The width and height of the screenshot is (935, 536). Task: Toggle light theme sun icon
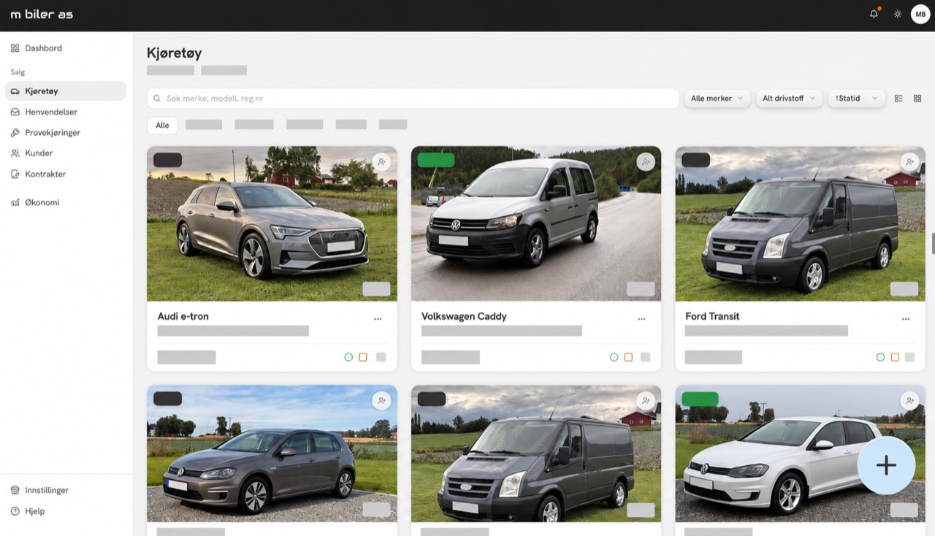point(898,14)
